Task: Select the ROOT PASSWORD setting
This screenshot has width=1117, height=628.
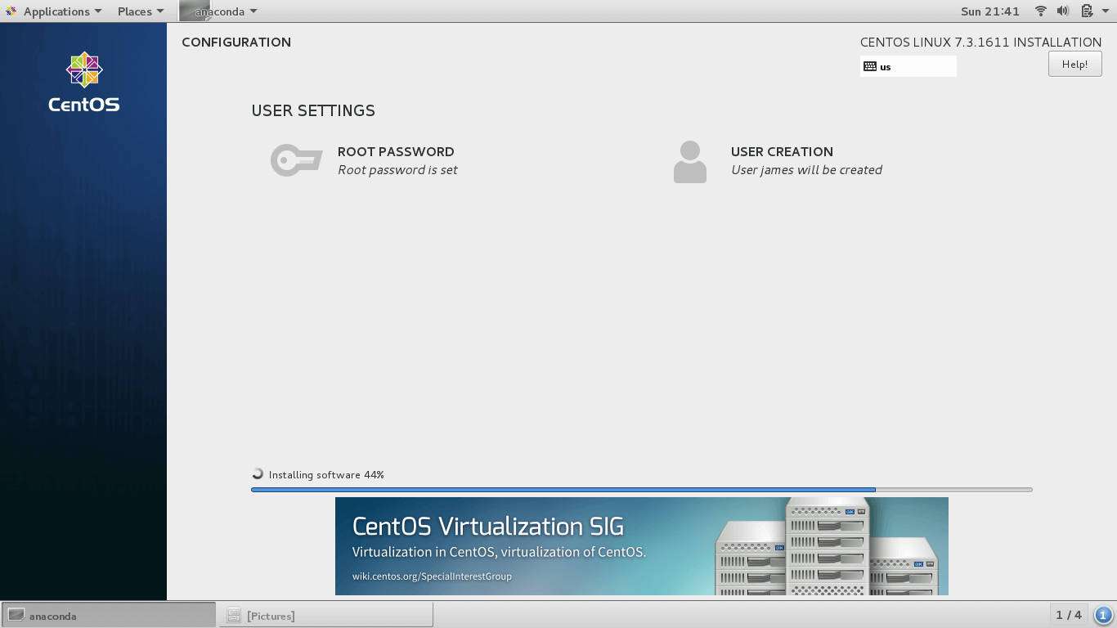Action: coord(365,160)
